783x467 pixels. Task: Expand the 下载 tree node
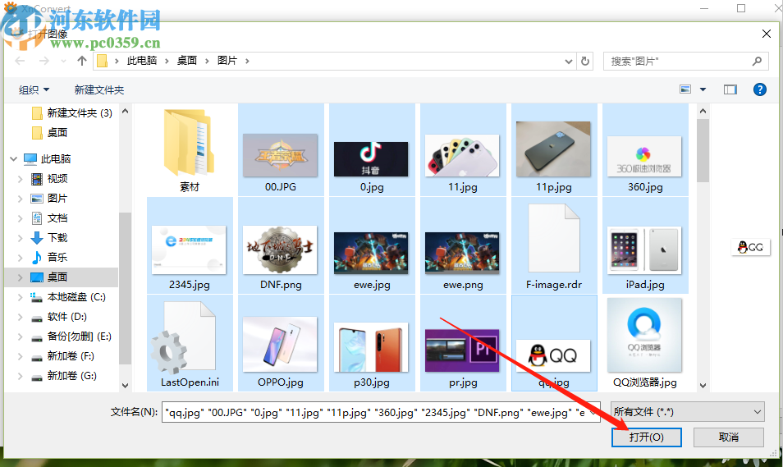coord(21,238)
